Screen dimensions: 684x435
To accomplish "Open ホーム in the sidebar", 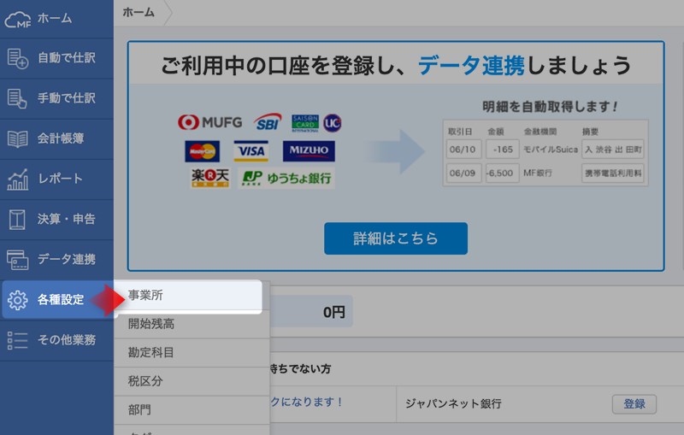I will point(56,19).
